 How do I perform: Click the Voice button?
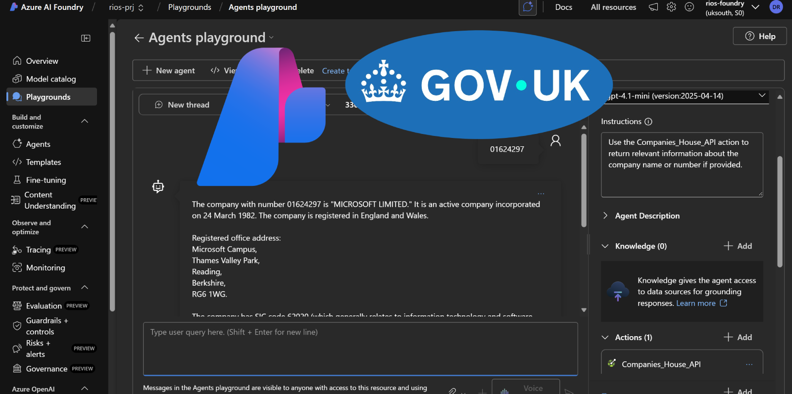tap(526, 388)
